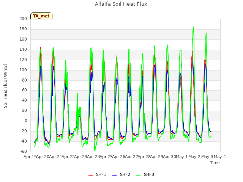Viewport: 243px width, 182px height.
Task: Click the -60 y-axis tick label
Action: [x=24, y=151]
